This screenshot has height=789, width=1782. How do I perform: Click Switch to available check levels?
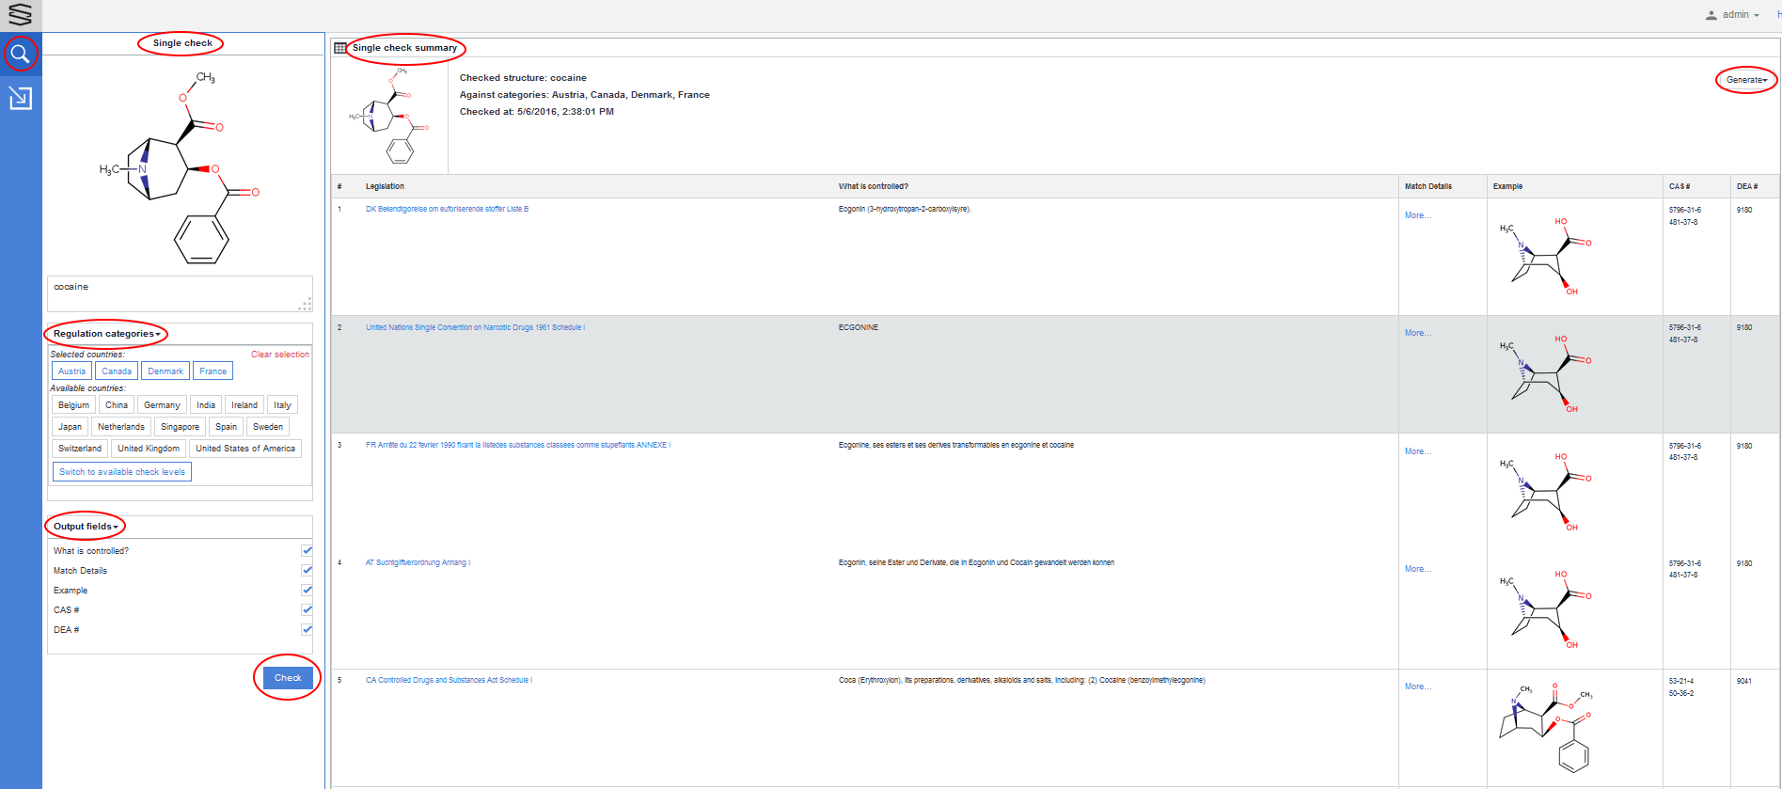[122, 471]
